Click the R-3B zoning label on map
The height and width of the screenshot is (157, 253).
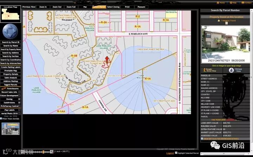(x=74, y=56)
